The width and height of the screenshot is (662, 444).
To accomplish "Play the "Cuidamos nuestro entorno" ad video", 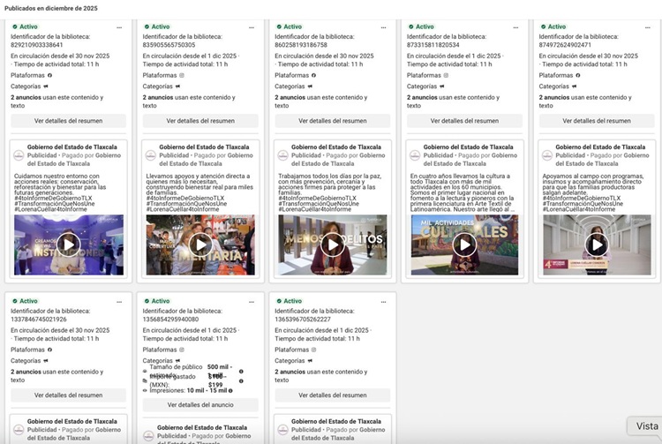I will point(68,244).
